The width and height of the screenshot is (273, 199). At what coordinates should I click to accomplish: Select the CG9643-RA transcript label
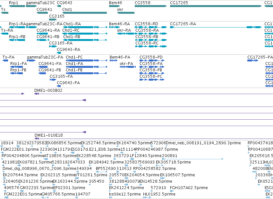(69, 50)
